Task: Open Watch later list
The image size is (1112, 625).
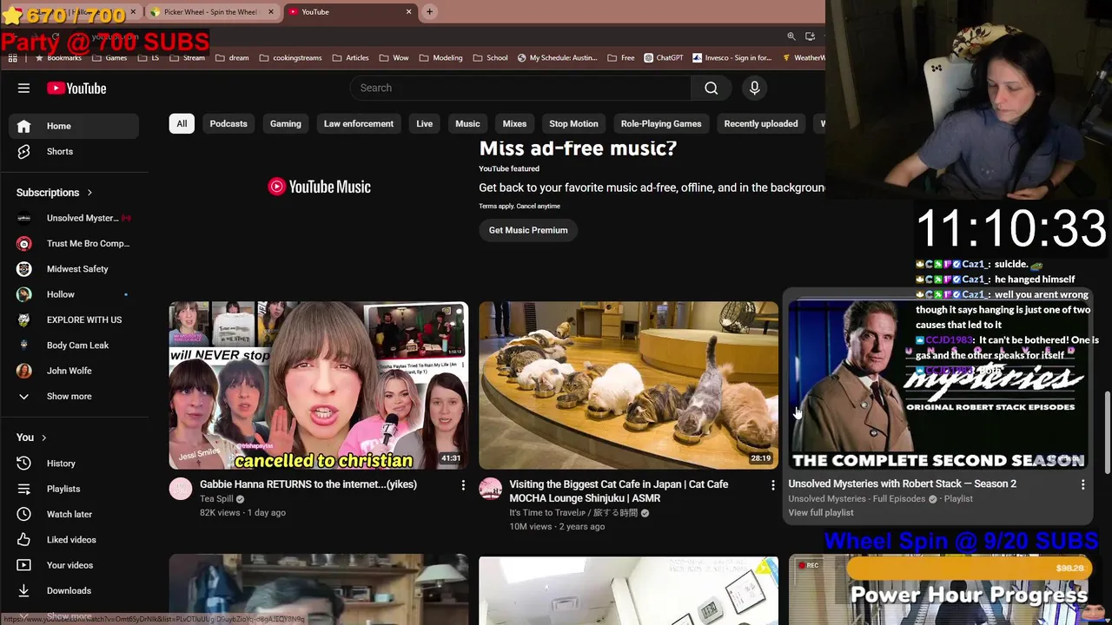Action: 74,514
